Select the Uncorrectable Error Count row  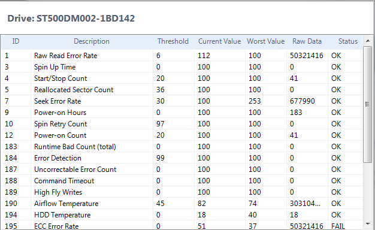tap(182, 170)
